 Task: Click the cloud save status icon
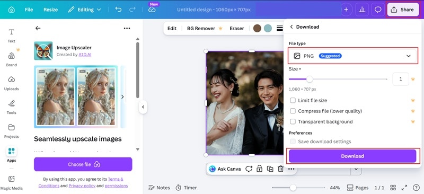[x=152, y=10]
